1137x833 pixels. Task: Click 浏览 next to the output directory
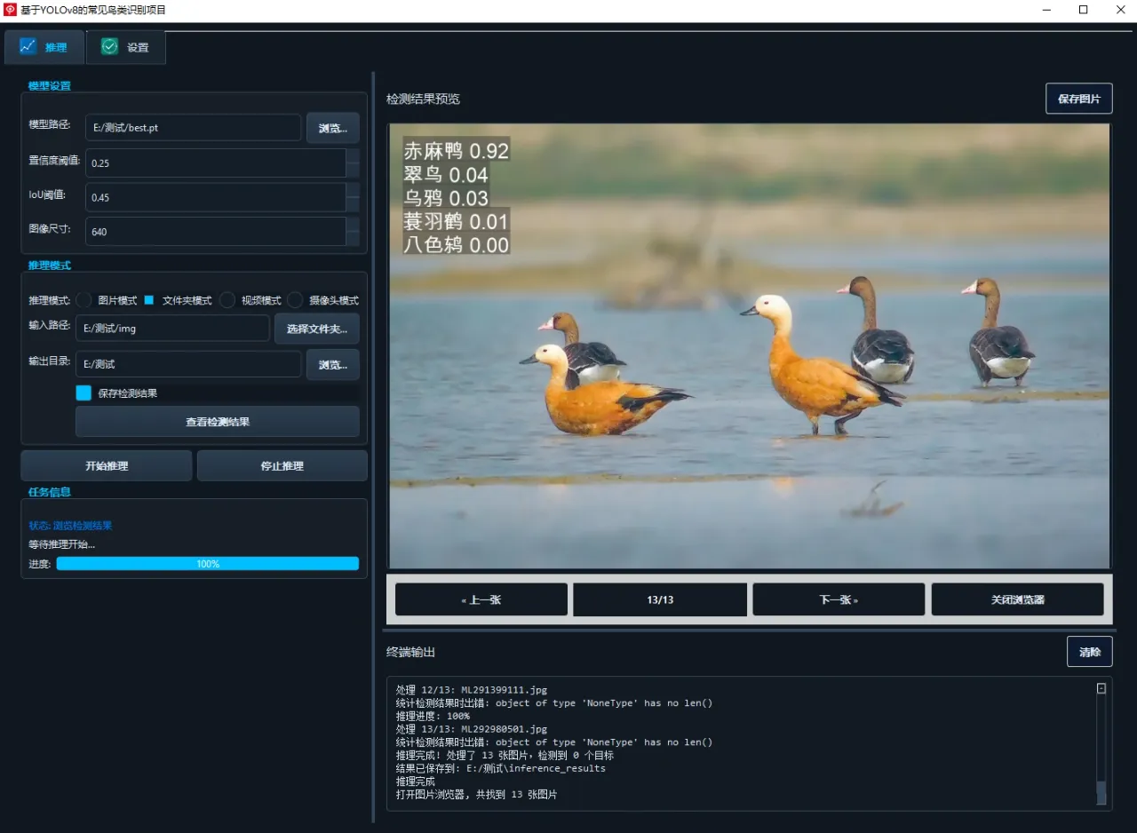(333, 364)
